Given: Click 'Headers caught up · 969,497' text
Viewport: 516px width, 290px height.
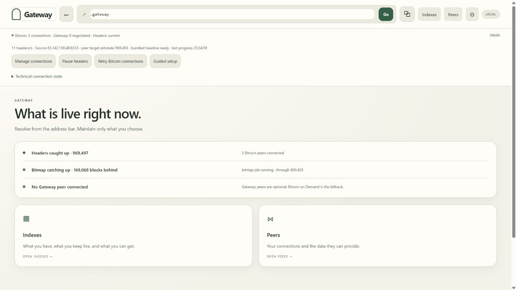Looking at the screenshot, I should (60, 153).
